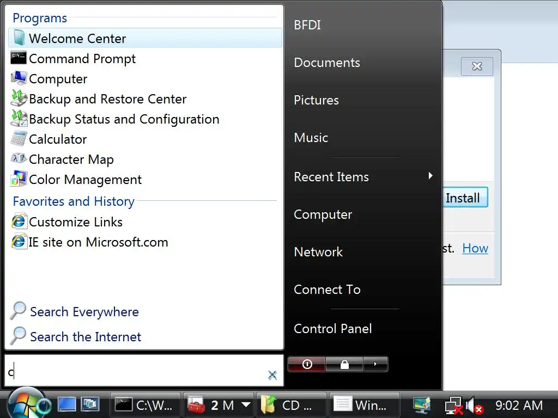Click Search the Internet link text
The height and width of the screenshot is (418, 558).
coord(86,336)
